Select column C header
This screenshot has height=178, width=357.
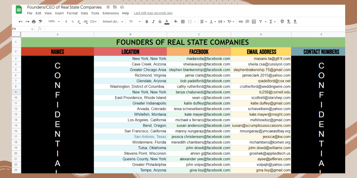click(199, 34)
